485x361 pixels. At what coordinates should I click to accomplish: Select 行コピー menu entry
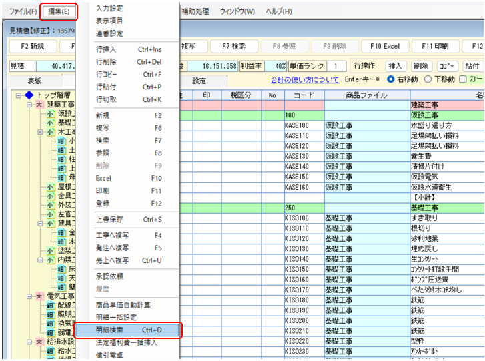[x=129, y=75]
